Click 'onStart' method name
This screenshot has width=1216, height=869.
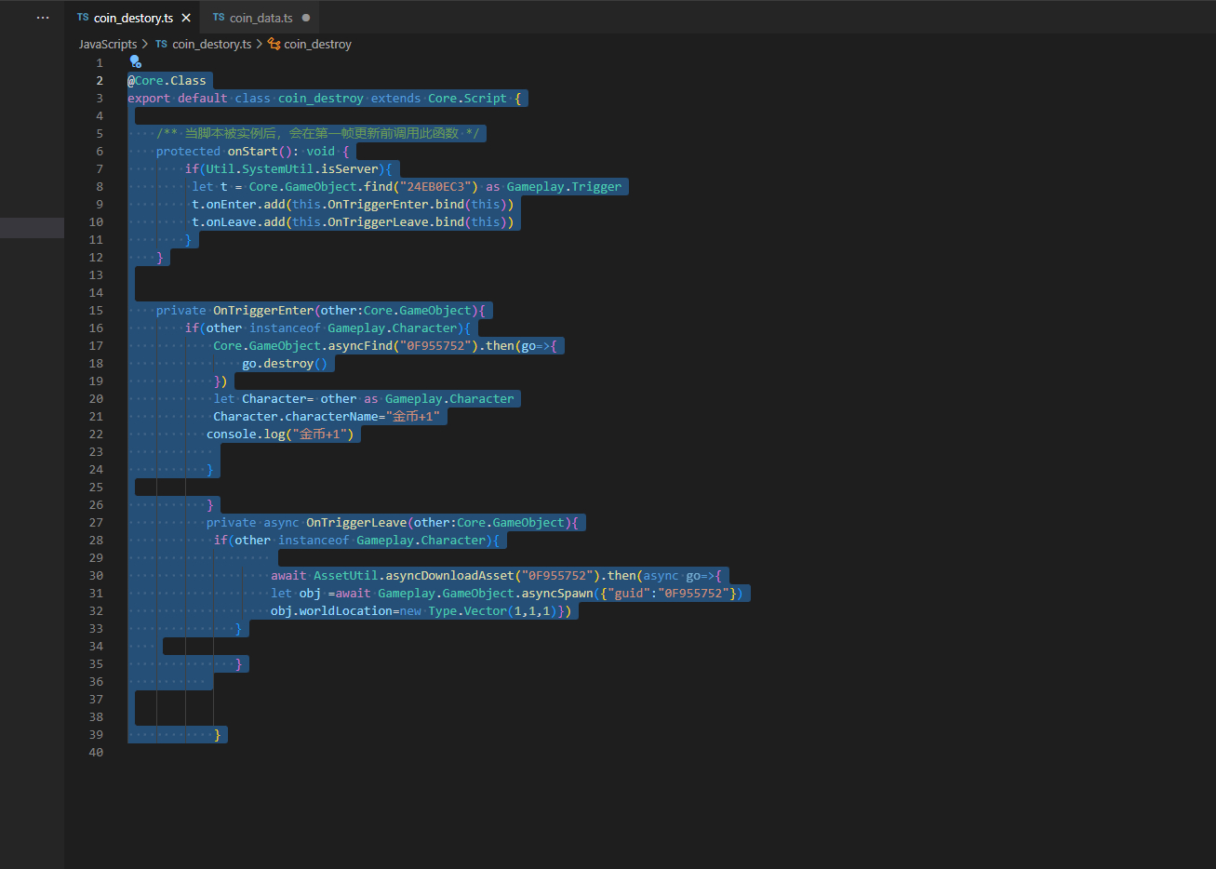(253, 151)
